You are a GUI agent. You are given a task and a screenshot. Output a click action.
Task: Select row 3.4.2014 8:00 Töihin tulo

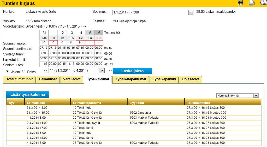[134, 133]
